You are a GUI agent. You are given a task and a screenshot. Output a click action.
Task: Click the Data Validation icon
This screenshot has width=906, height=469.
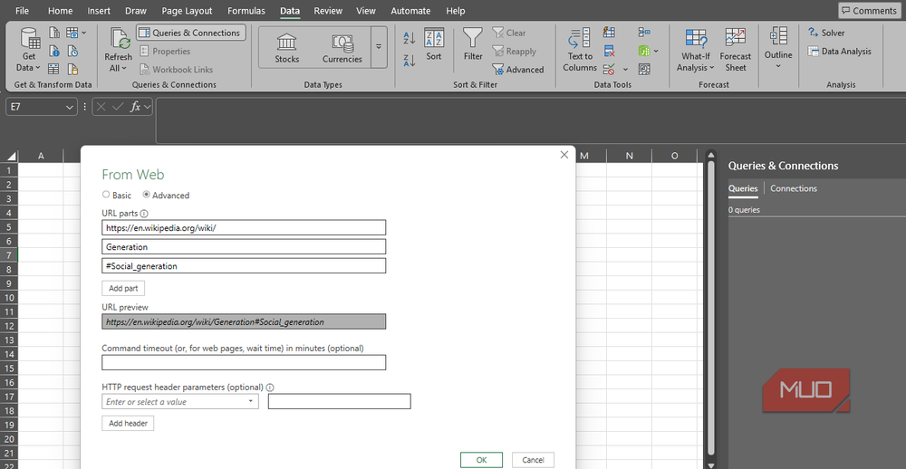(x=609, y=70)
